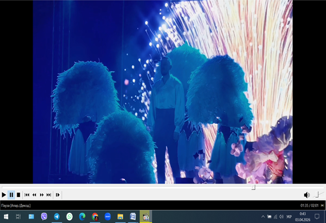Click the highlighted Pause button
The width and height of the screenshot is (326, 223).
click(11, 195)
